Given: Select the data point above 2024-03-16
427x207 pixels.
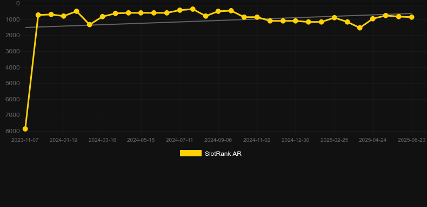Looking at the screenshot, I should (x=102, y=17).
